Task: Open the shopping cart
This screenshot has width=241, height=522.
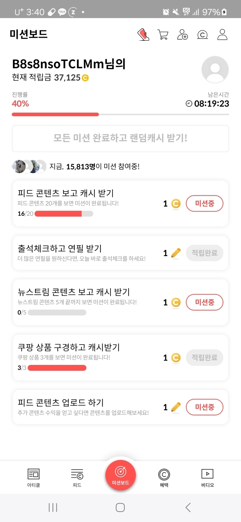Action: (163, 35)
